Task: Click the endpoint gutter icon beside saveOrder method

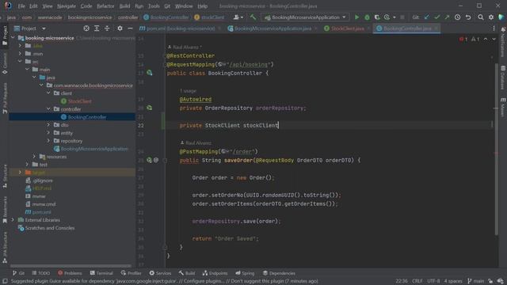Action: [x=150, y=160]
